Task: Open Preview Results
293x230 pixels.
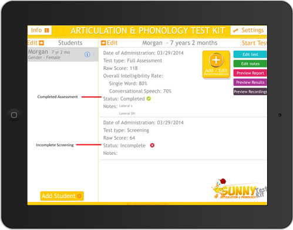Action: (x=250, y=82)
